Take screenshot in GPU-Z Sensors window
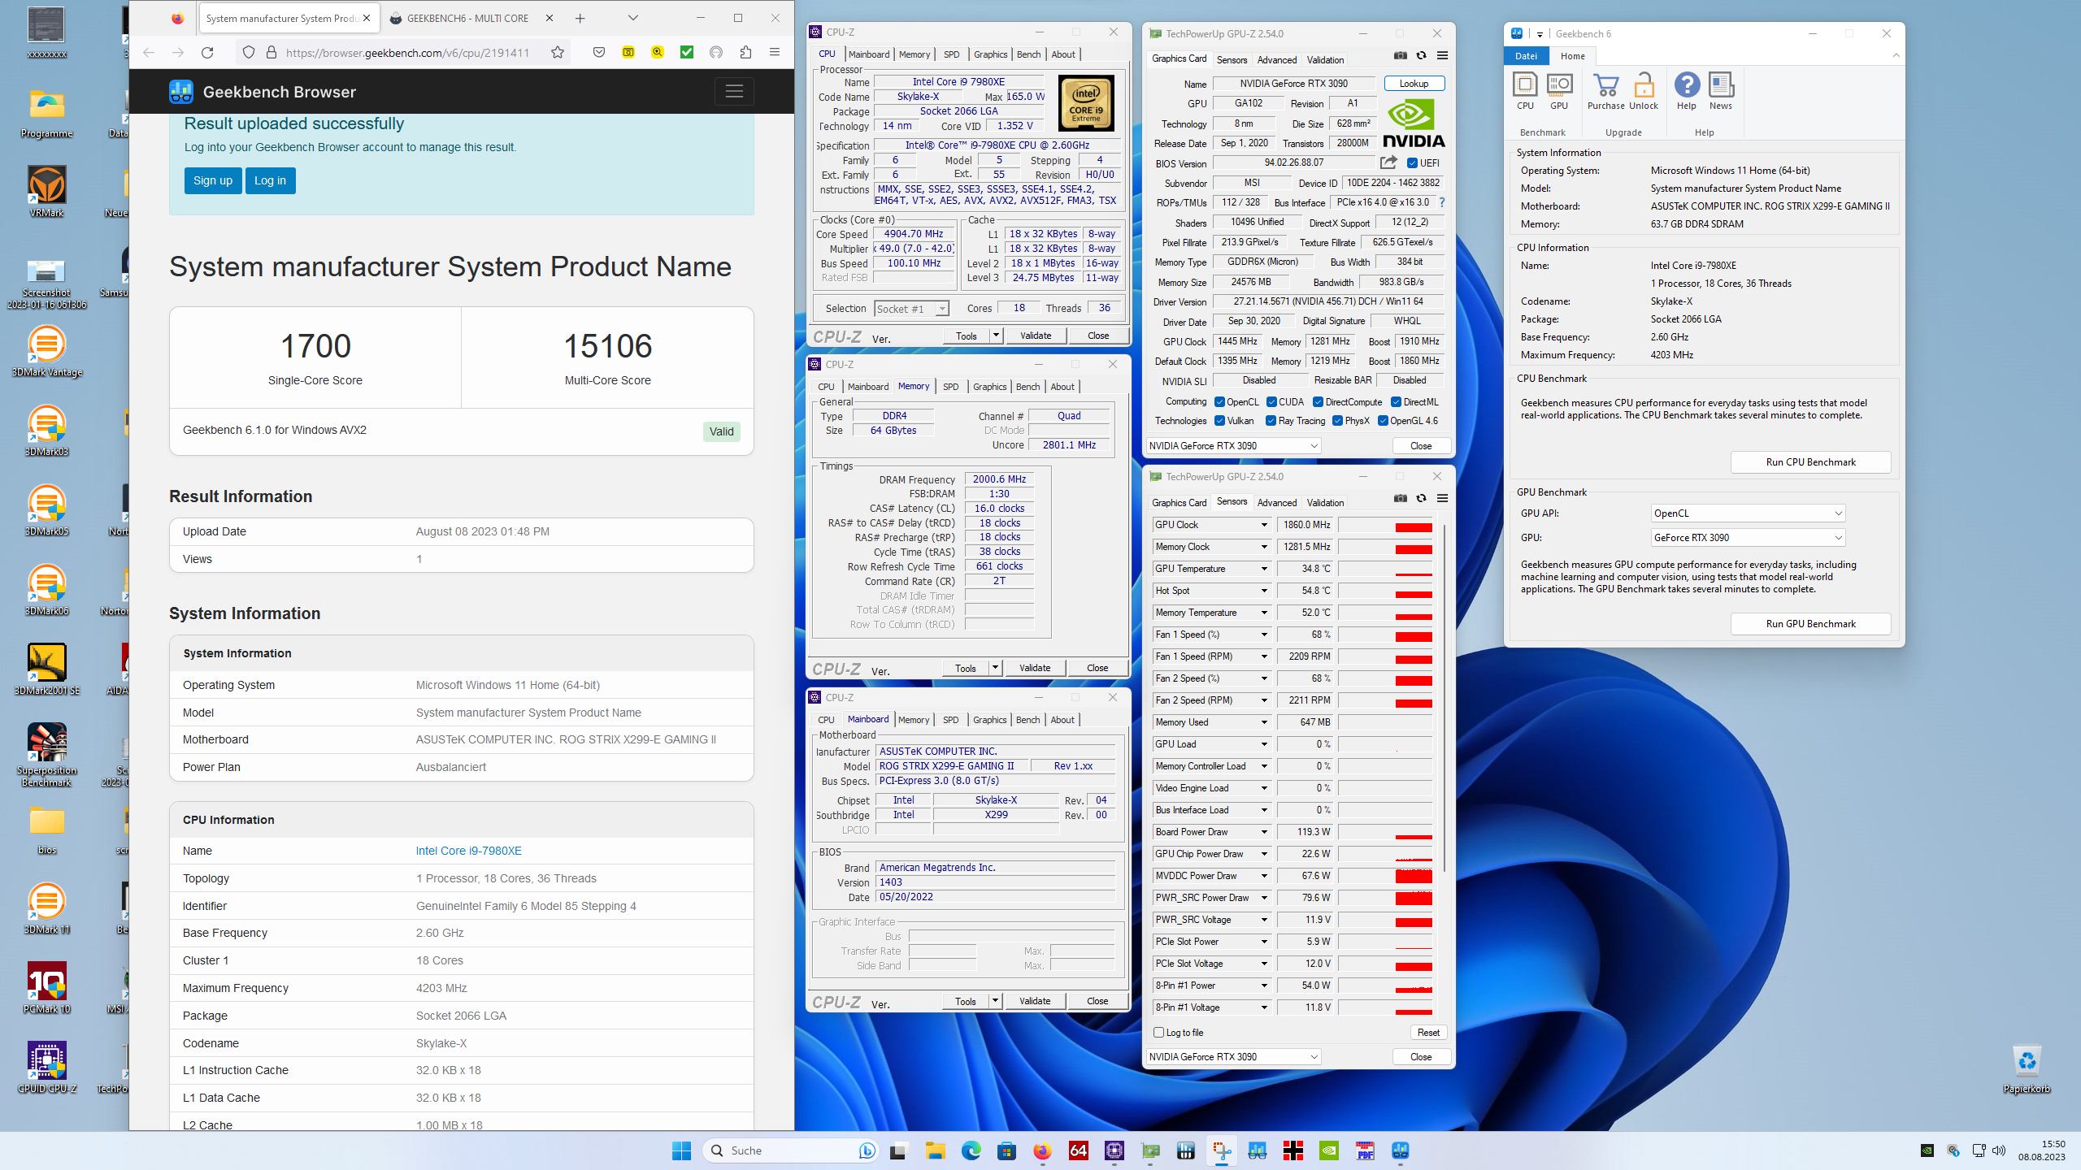 point(1401,498)
